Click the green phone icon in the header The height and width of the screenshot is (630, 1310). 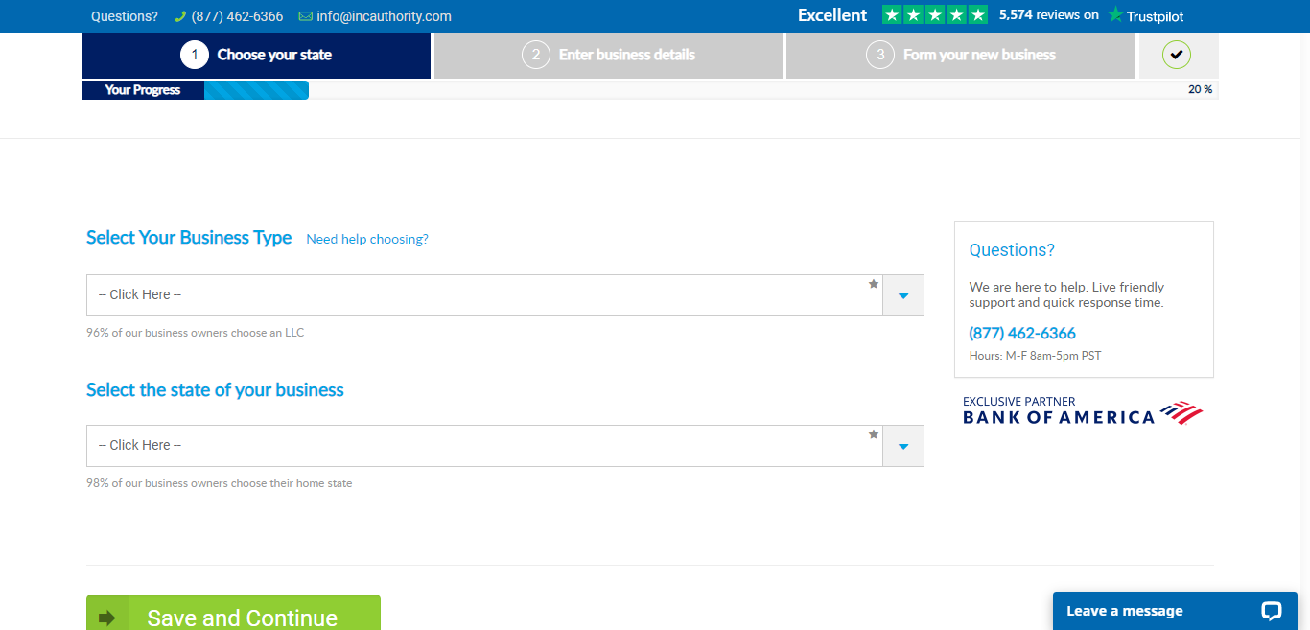(180, 16)
